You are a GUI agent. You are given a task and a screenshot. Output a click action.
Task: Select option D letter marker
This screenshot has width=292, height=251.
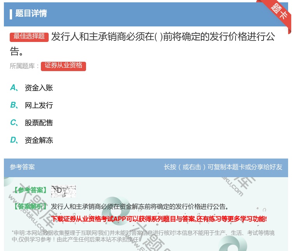pyautogui.click(x=14, y=140)
